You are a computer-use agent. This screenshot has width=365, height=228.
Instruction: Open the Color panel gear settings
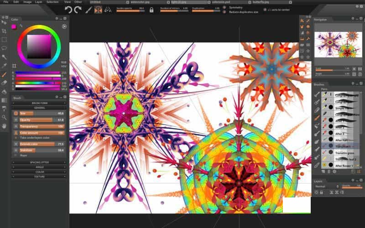click(x=57, y=18)
